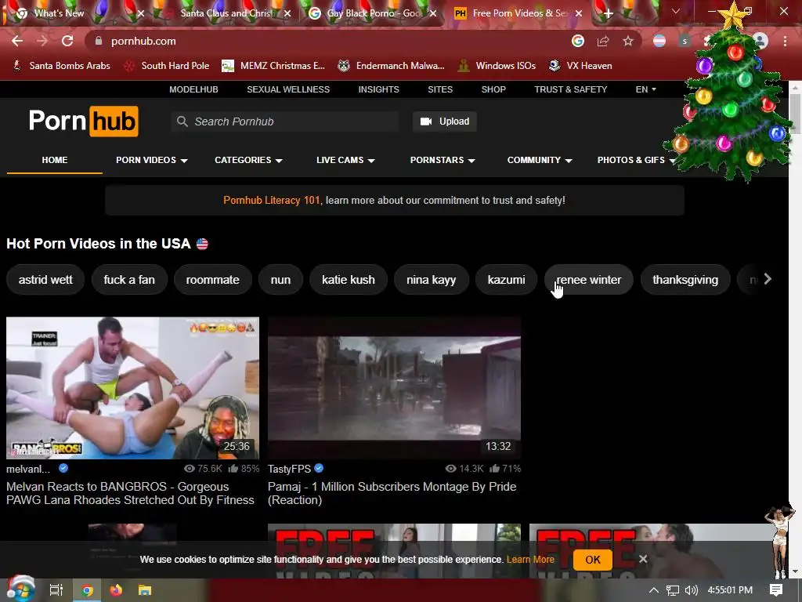The height and width of the screenshot is (602, 802).
Task: Close the Santa Claus and Christ tab
Action: click(x=287, y=14)
